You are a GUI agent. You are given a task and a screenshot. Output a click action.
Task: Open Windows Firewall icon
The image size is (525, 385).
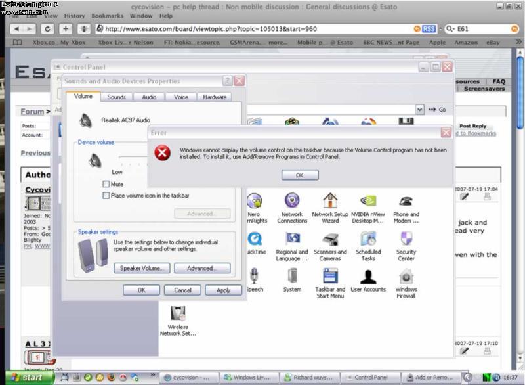click(406, 283)
